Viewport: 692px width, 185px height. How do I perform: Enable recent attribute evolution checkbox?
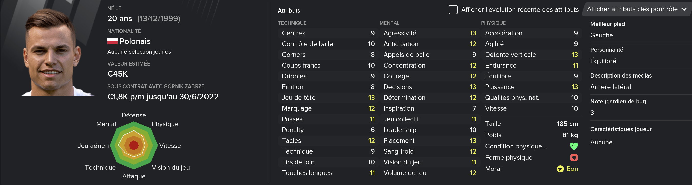[453, 10]
